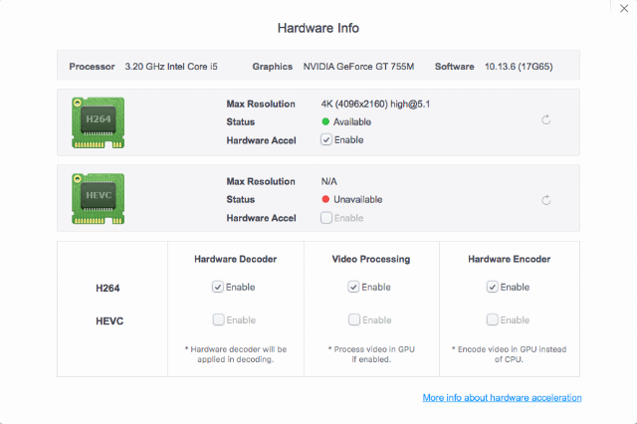Image resolution: width=637 pixels, height=424 pixels.
Task: Refresh the H264 hardware status
Action: (546, 119)
